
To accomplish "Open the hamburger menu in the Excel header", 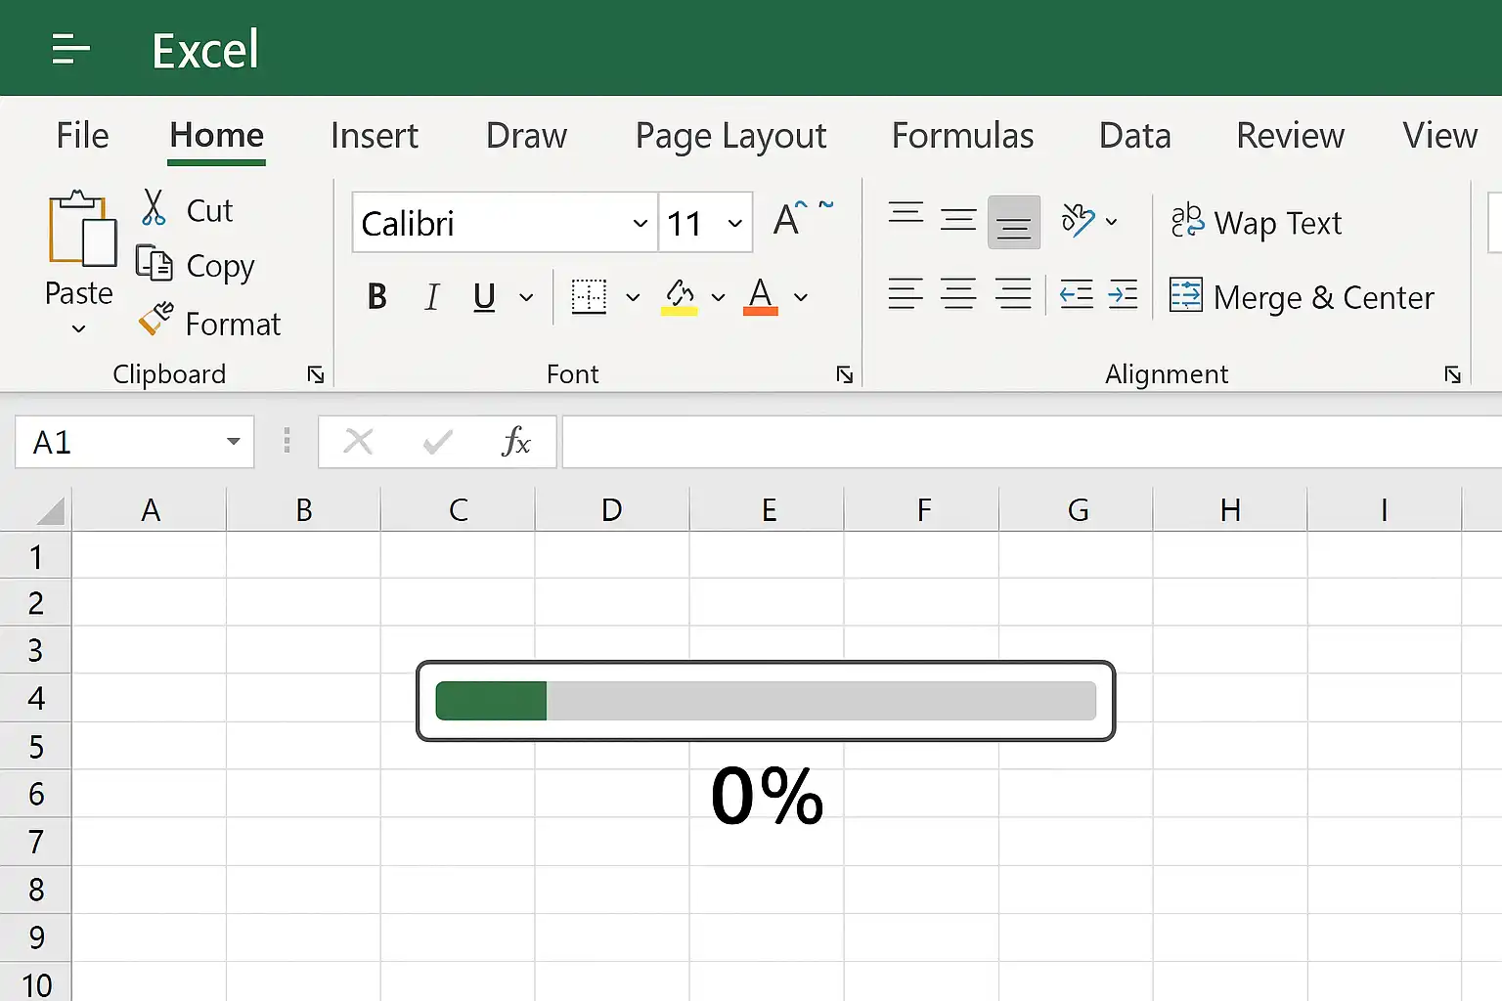I will coord(70,48).
